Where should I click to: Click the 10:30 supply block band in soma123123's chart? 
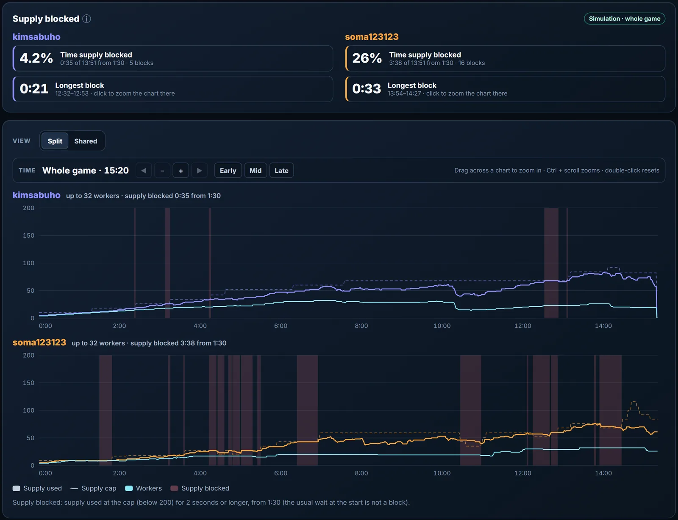pyautogui.click(x=471, y=410)
